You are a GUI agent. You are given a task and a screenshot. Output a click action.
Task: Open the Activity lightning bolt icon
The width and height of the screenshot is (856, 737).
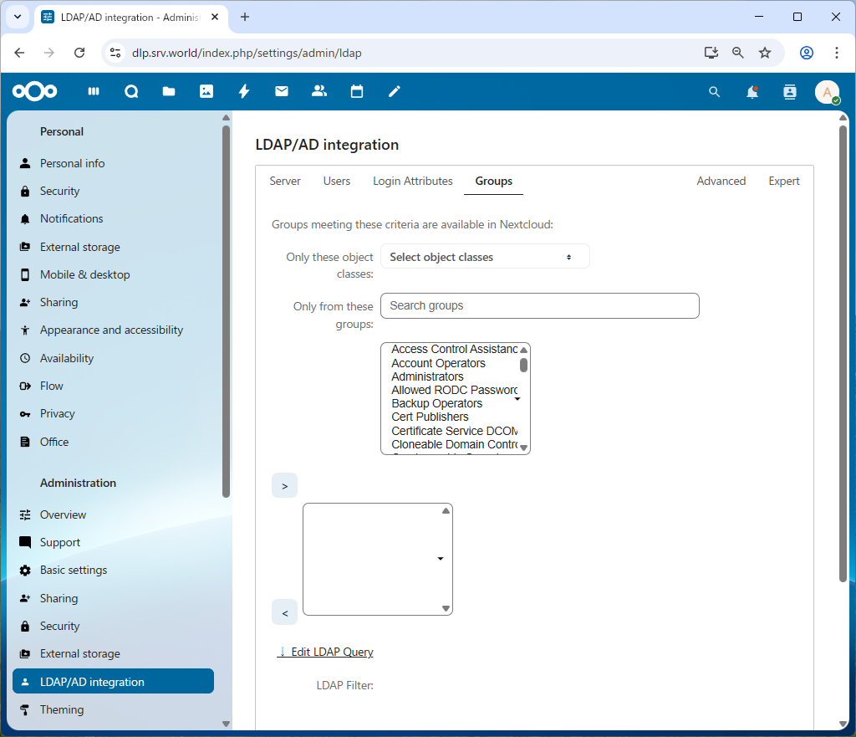(x=244, y=92)
